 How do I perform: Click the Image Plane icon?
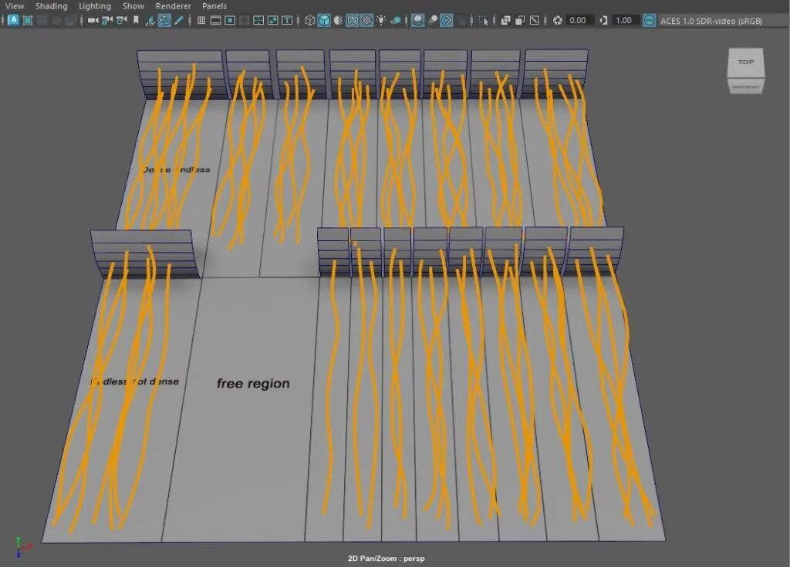tap(150, 20)
